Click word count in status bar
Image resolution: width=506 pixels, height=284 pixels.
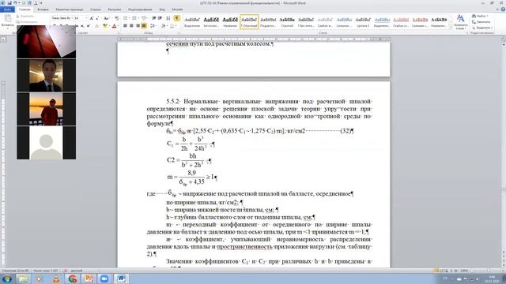click(x=46, y=271)
